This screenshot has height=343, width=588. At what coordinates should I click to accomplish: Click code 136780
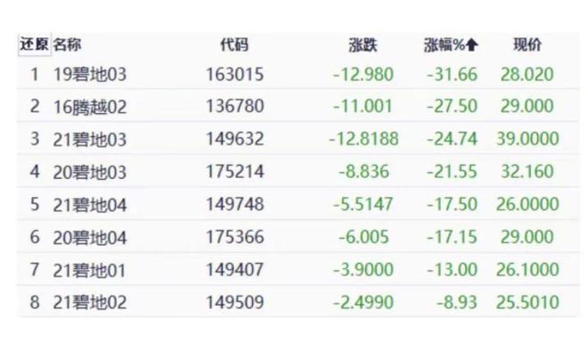tap(235, 106)
